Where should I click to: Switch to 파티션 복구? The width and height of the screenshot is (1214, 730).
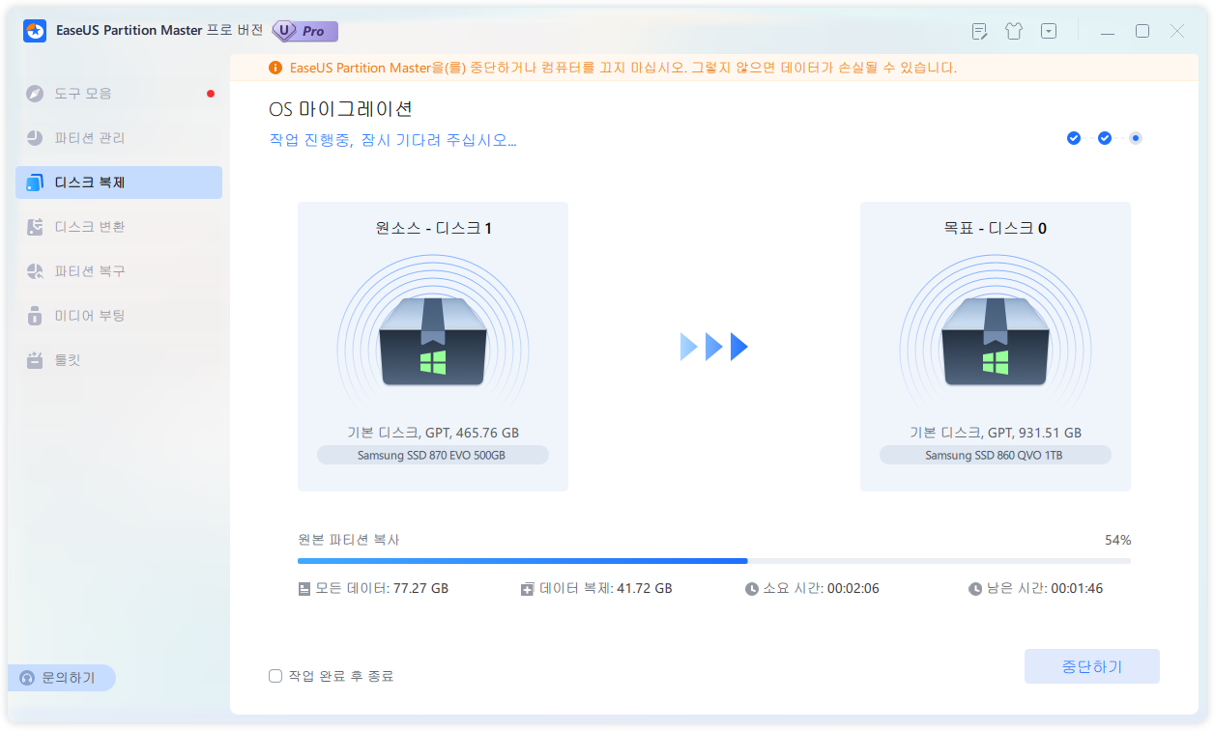tap(119, 271)
